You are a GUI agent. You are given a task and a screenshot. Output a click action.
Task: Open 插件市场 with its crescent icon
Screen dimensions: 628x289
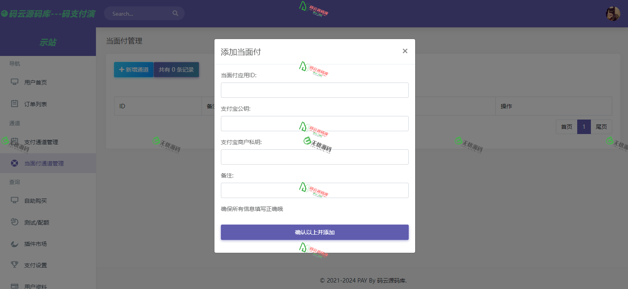click(14, 244)
